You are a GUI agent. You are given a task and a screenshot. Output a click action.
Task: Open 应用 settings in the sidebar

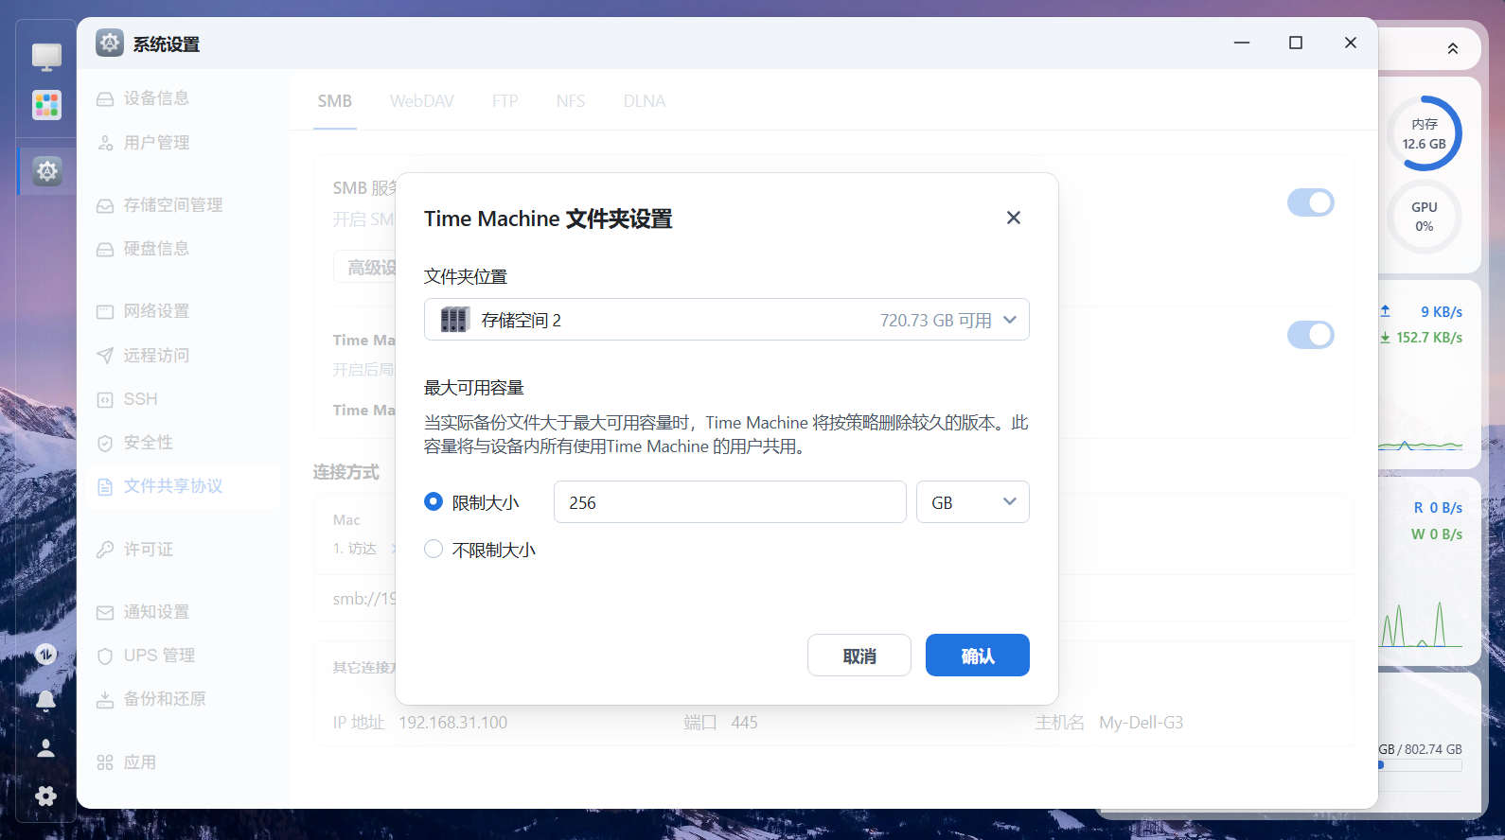(184, 762)
